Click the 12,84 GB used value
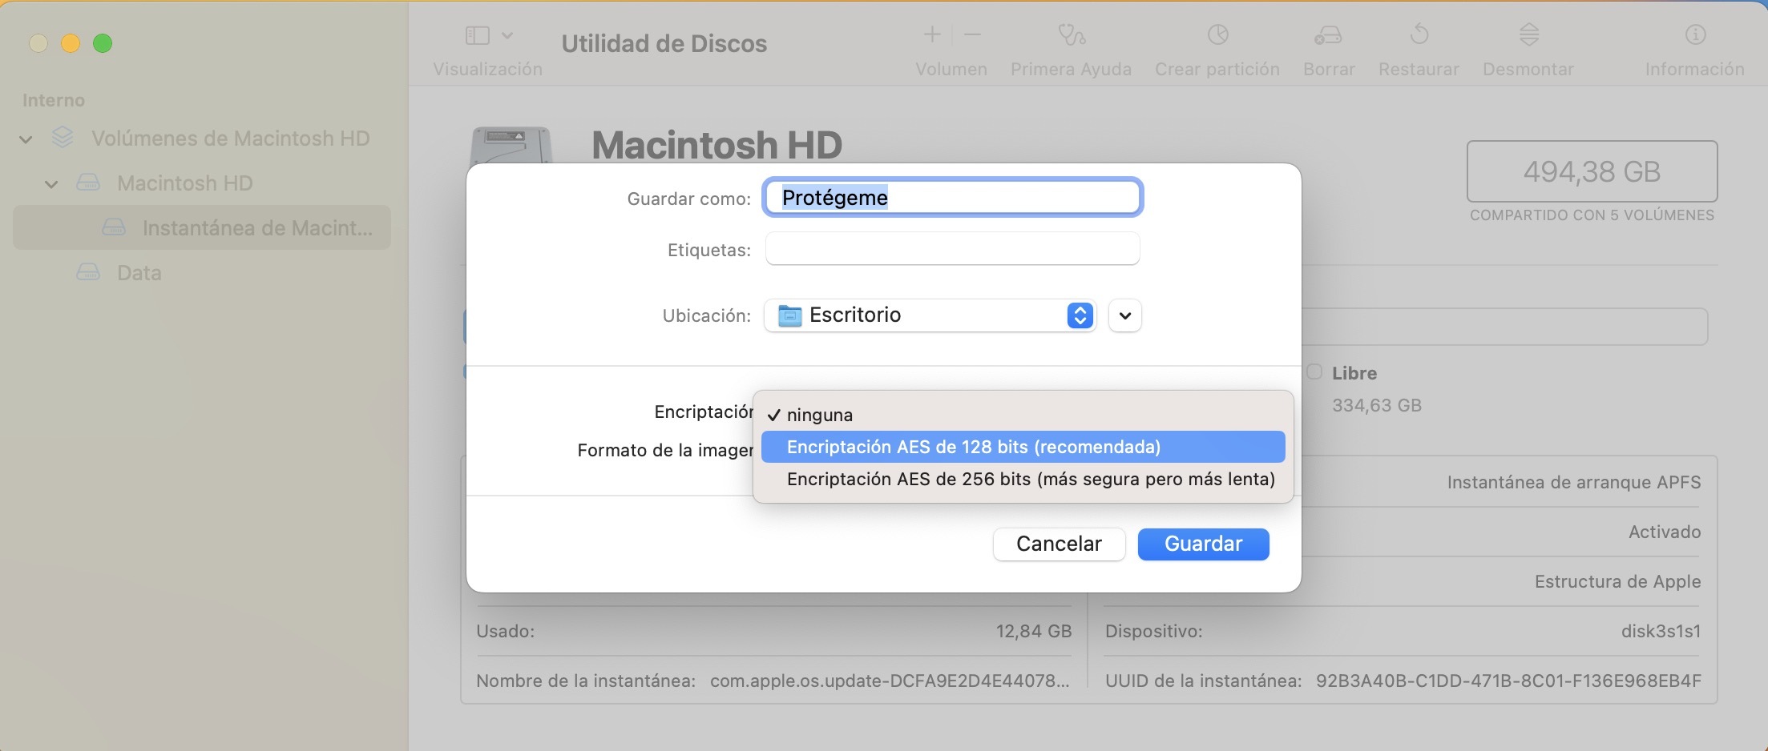Image resolution: width=1768 pixels, height=751 pixels. pos(1033,631)
